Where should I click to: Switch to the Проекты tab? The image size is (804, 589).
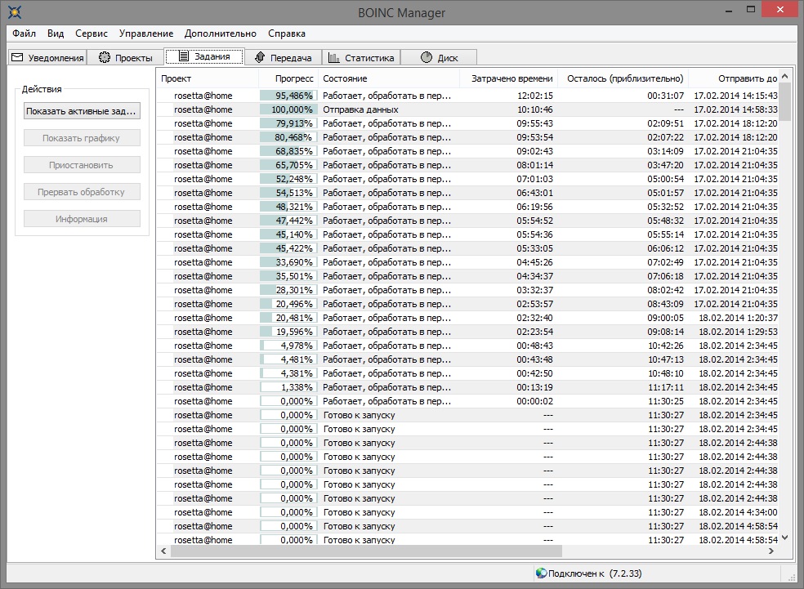click(x=126, y=57)
